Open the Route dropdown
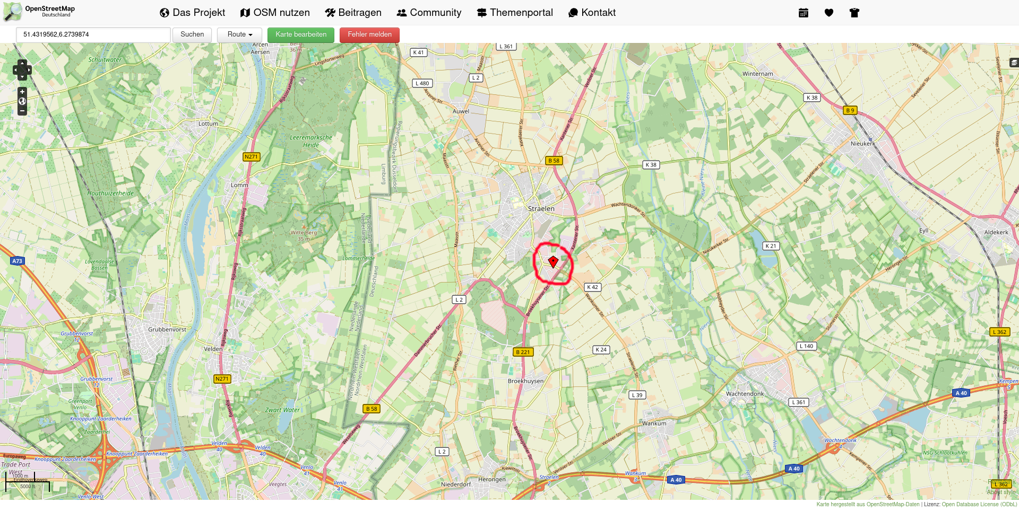The image size is (1019, 511). (239, 34)
